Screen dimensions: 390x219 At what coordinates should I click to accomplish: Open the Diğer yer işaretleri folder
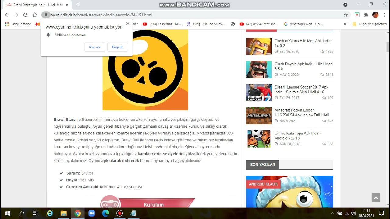click(x=370, y=24)
